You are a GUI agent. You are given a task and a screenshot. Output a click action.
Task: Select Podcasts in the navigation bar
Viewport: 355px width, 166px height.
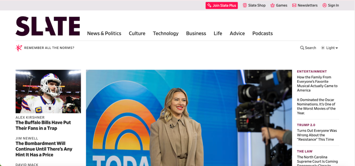coord(262,33)
